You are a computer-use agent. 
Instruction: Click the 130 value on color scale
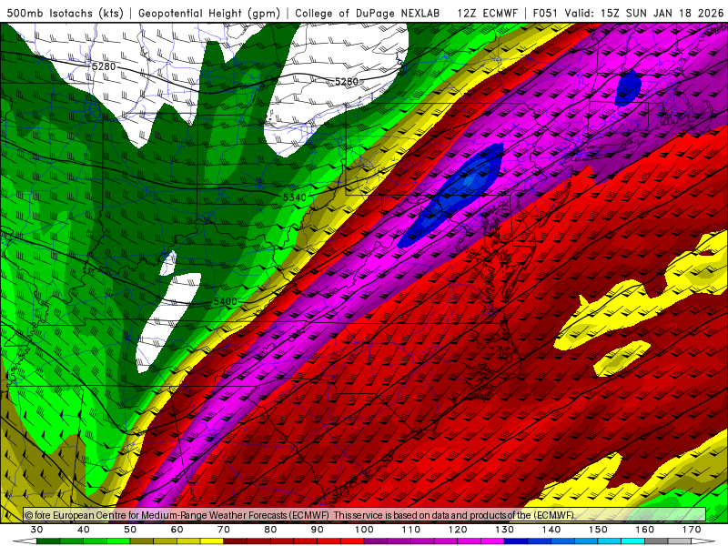[505, 530]
